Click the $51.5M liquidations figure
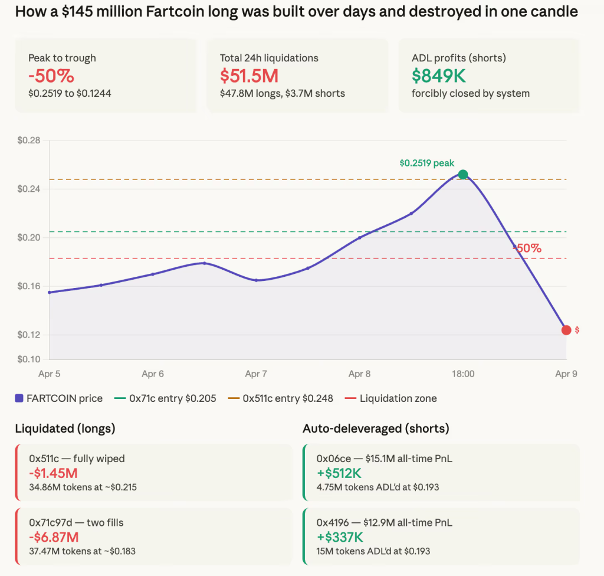604x576 pixels. click(x=249, y=76)
